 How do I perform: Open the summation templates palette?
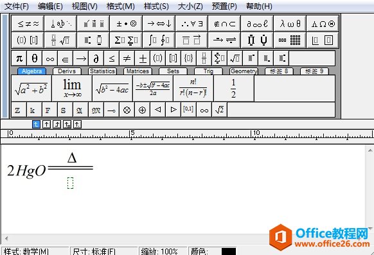(x=126, y=40)
